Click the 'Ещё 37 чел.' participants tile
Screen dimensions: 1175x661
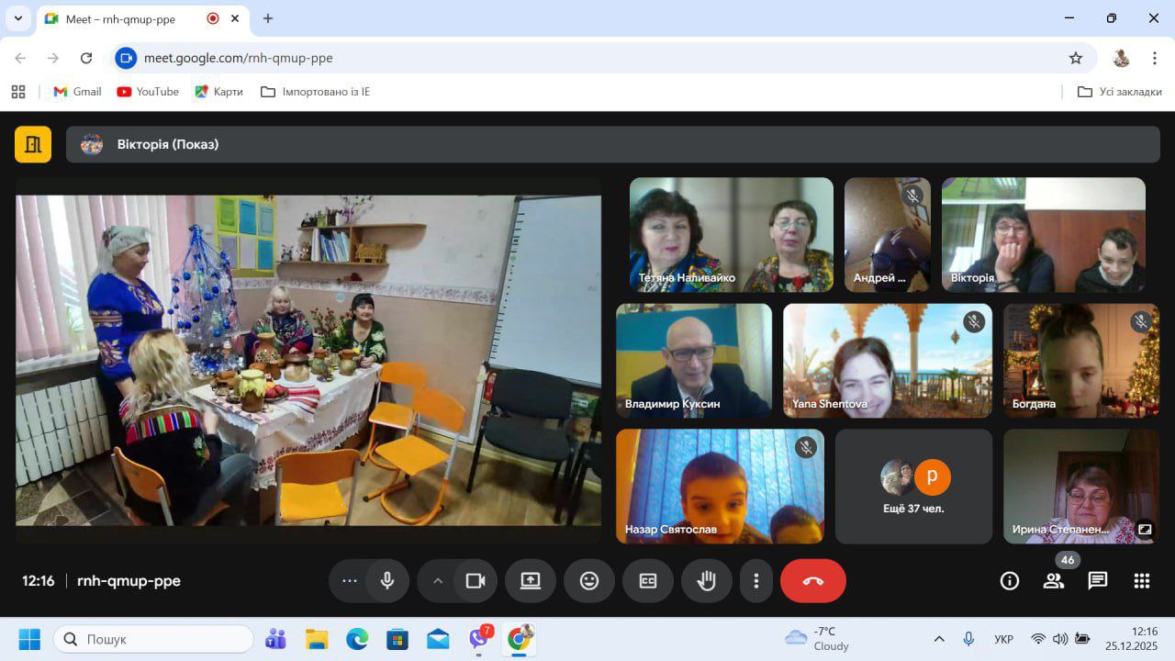tap(913, 487)
